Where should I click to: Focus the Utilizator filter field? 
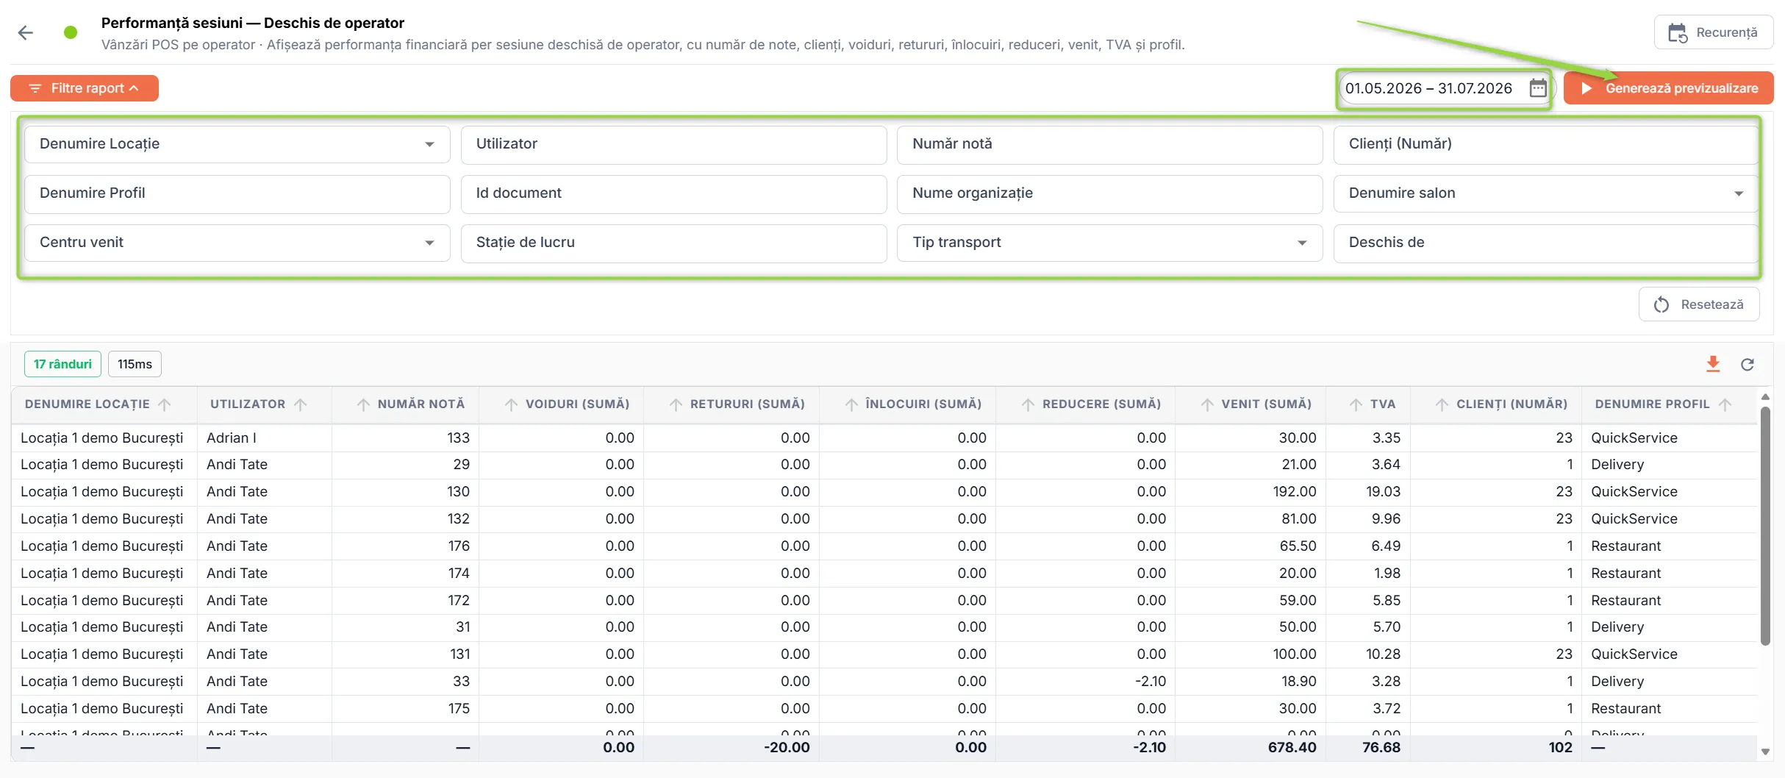[673, 144]
